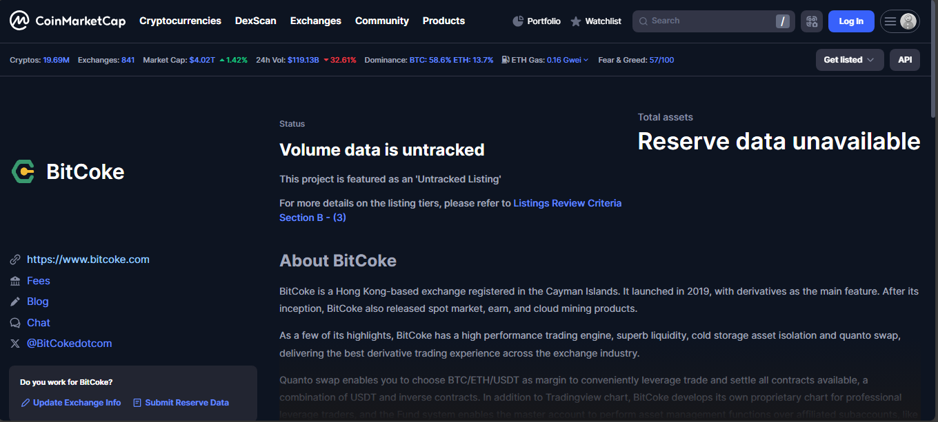Open Portfolio pie chart icon

pos(519,21)
